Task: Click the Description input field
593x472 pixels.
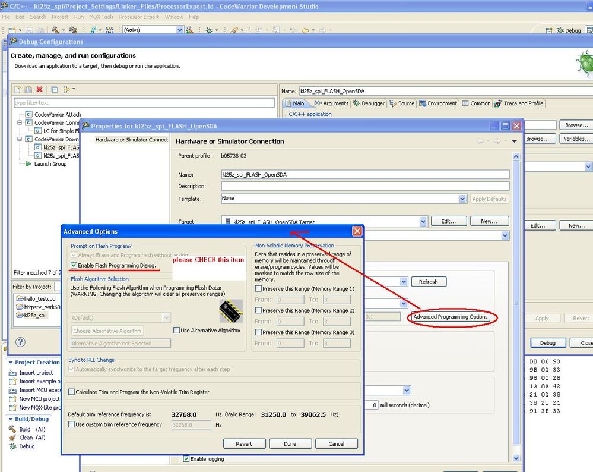Action: tap(365, 187)
